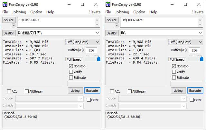206x130 pixels.
Task: Click TotalTime value 19.7 sec
Action: pos(38,54)
